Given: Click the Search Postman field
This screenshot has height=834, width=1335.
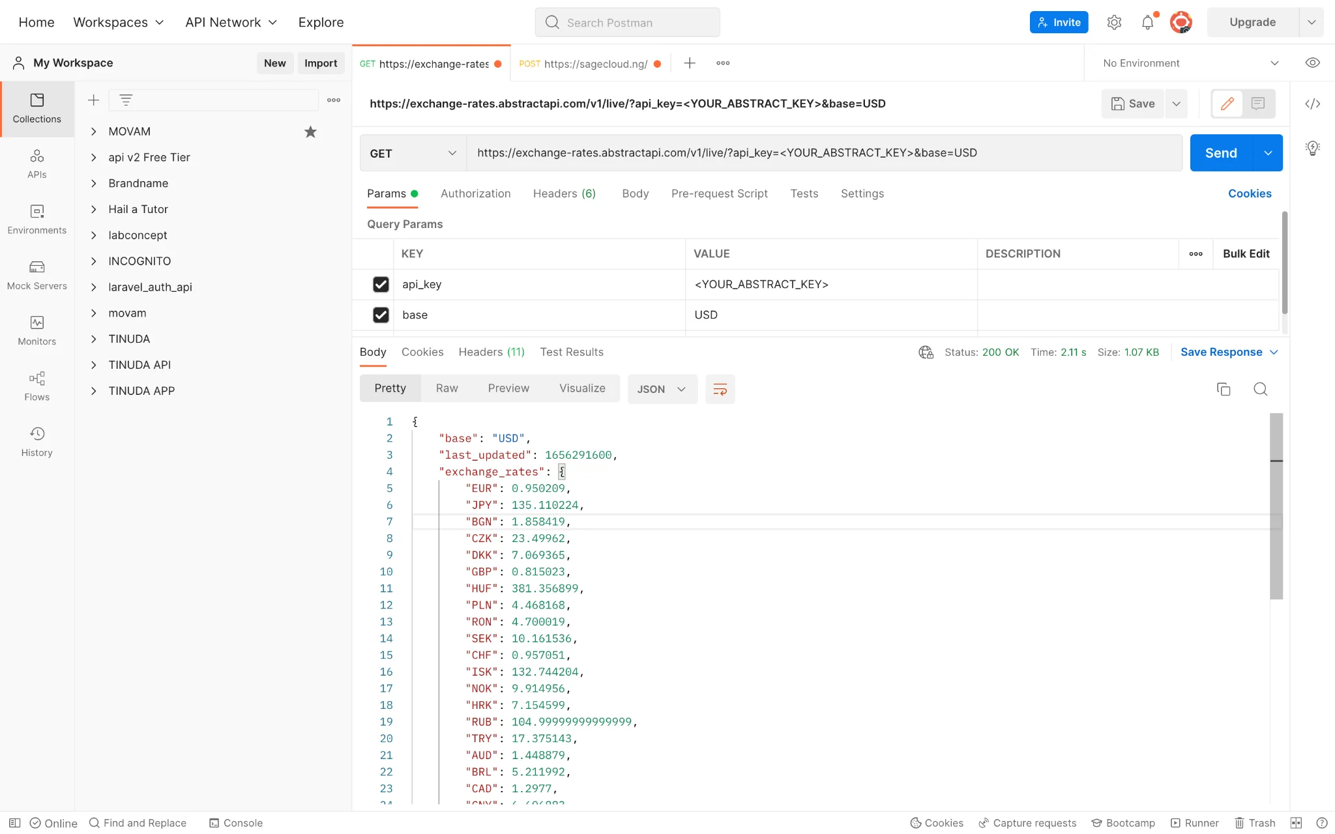Looking at the screenshot, I should coord(627,23).
